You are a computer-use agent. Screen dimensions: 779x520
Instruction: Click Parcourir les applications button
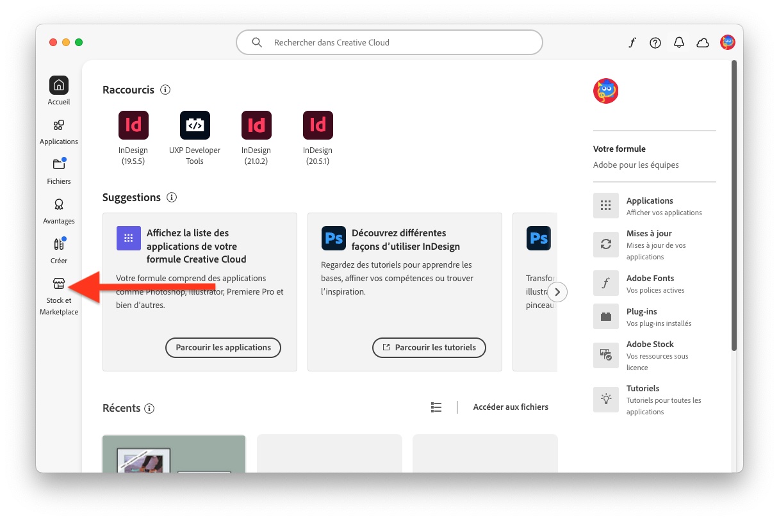click(x=224, y=348)
